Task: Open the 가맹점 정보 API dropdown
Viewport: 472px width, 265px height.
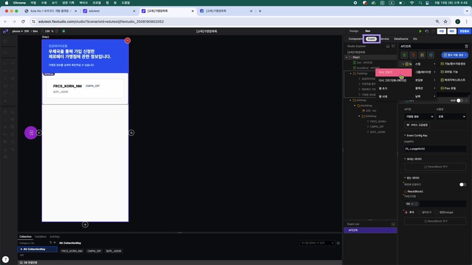Action: click(x=418, y=117)
